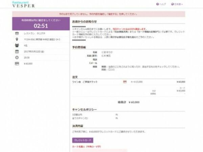Click the credit card icon beside ¥60,000
203x152 pixels.
[17, 63]
